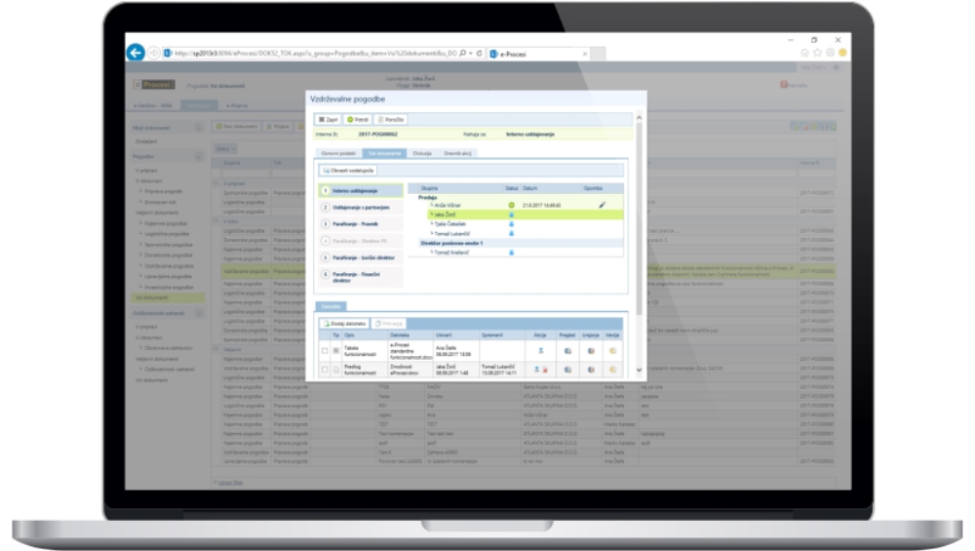Click the Verzije icon for Tabela funkcionalnosti
The height and width of the screenshot is (551, 975).
(x=612, y=349)
